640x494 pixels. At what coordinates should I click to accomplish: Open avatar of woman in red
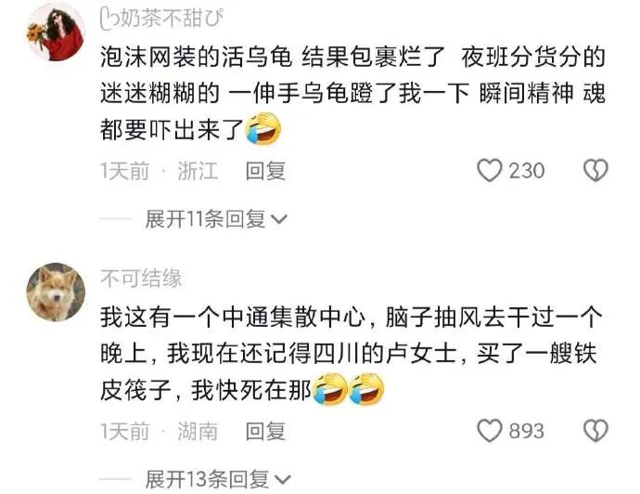coord(56,33)
